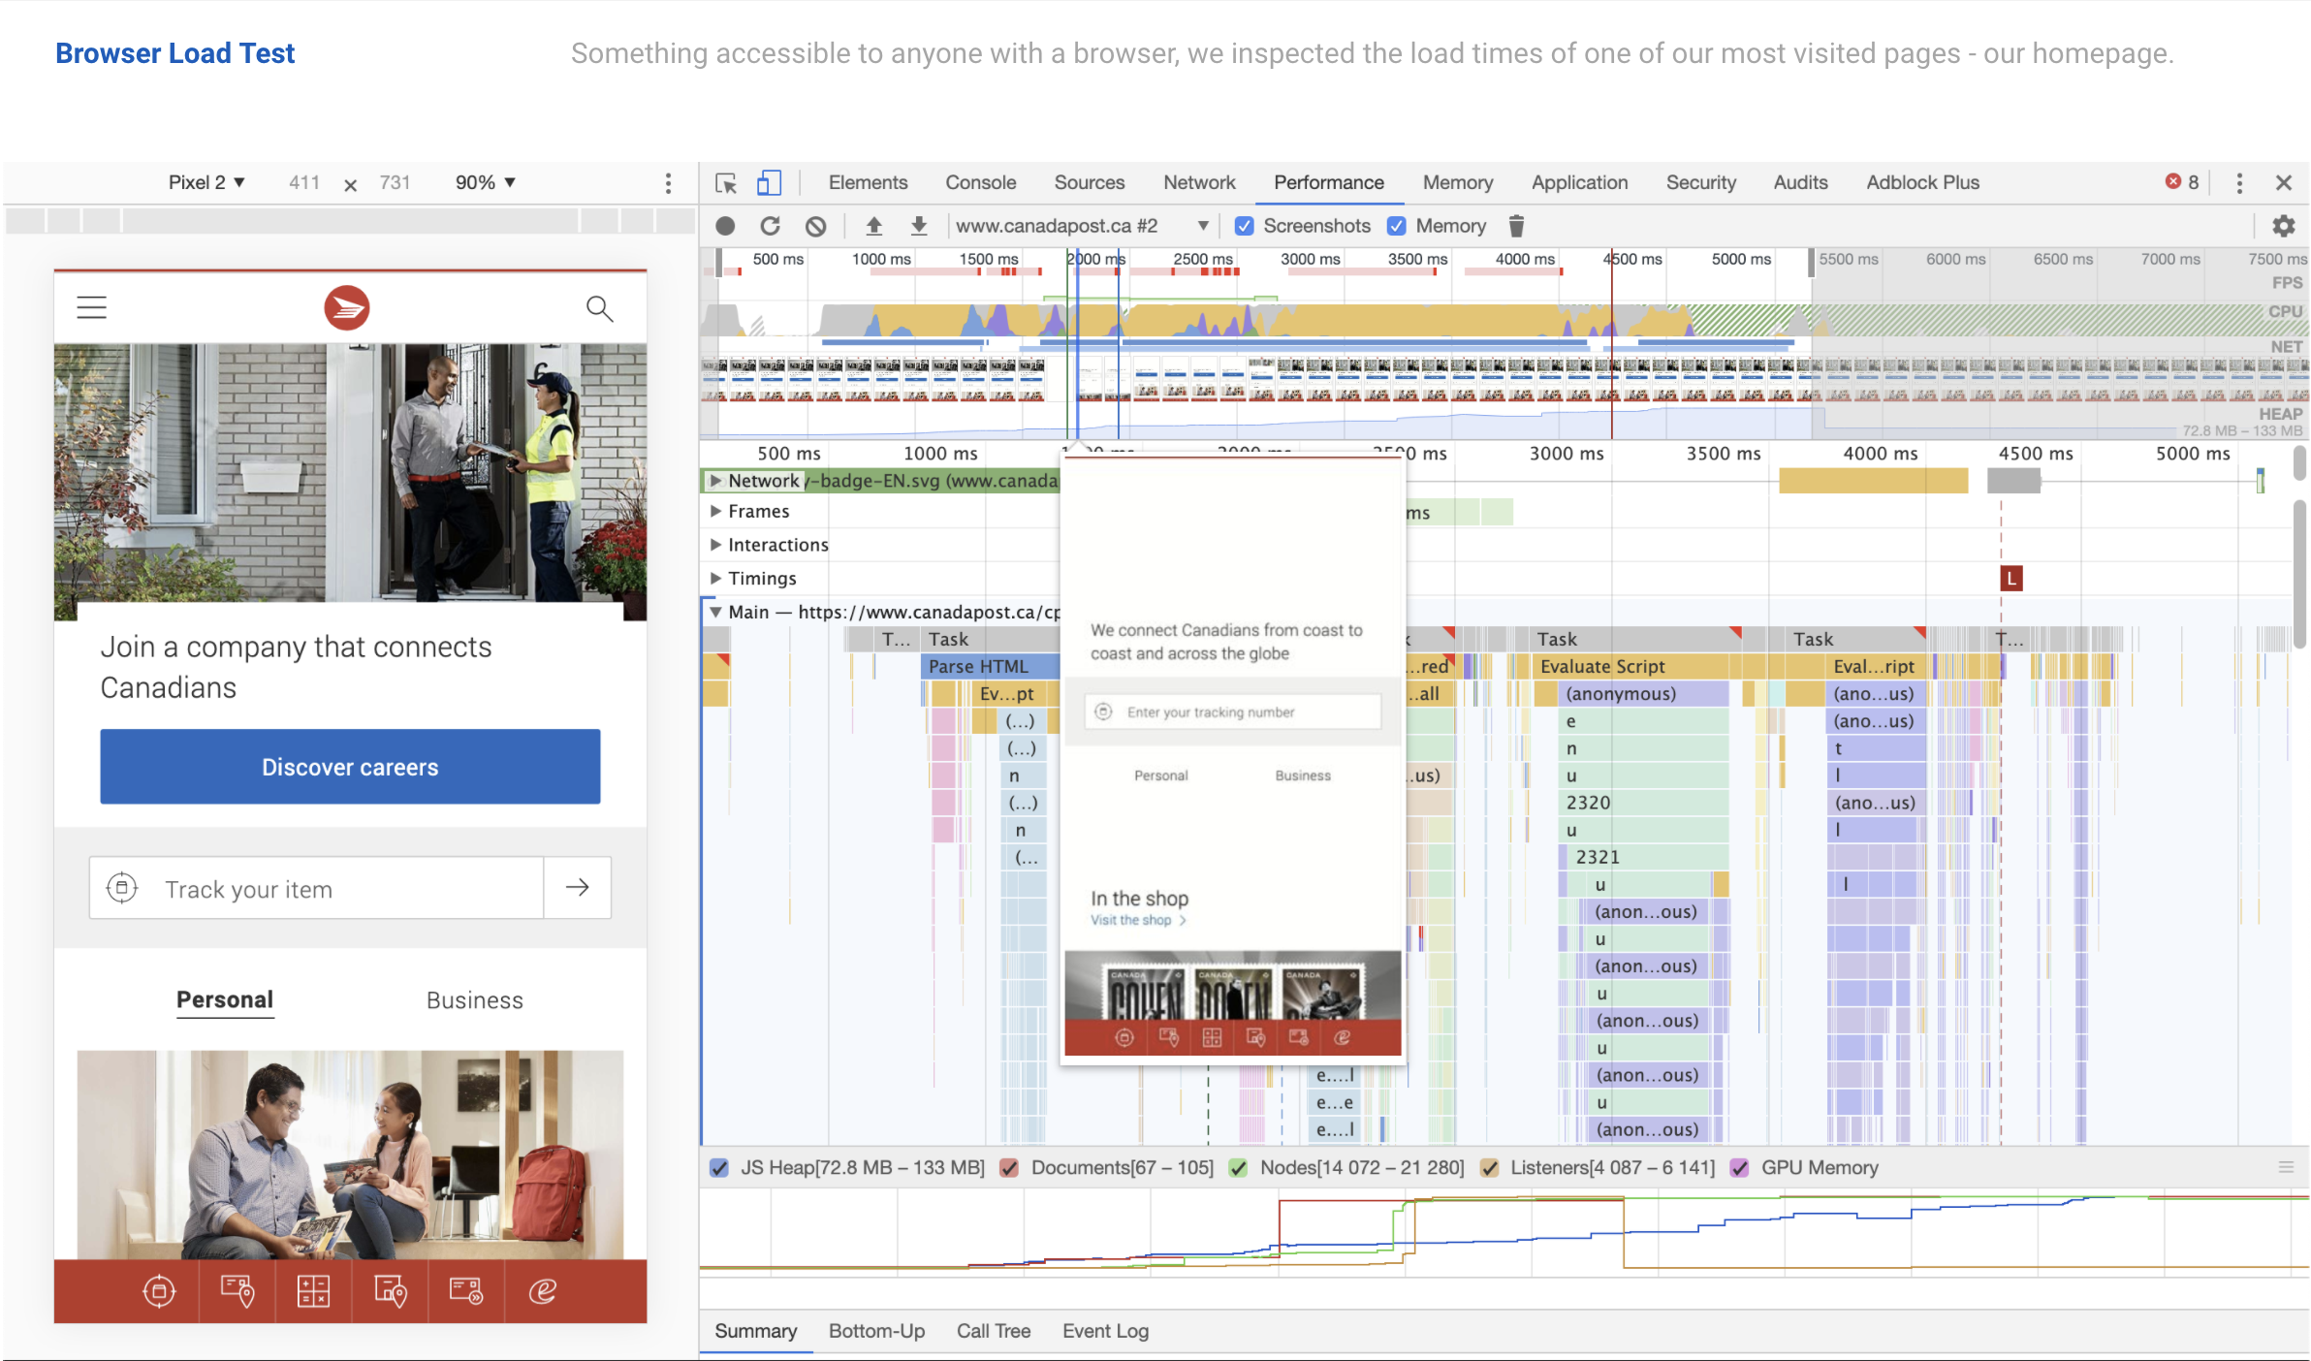
Task: Click the Personal tab on homepage
Action: [x=224, y=998]
